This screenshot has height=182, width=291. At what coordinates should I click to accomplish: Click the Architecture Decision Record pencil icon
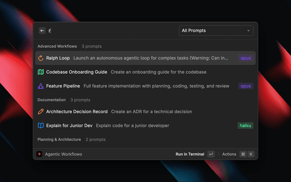point(41,111)
